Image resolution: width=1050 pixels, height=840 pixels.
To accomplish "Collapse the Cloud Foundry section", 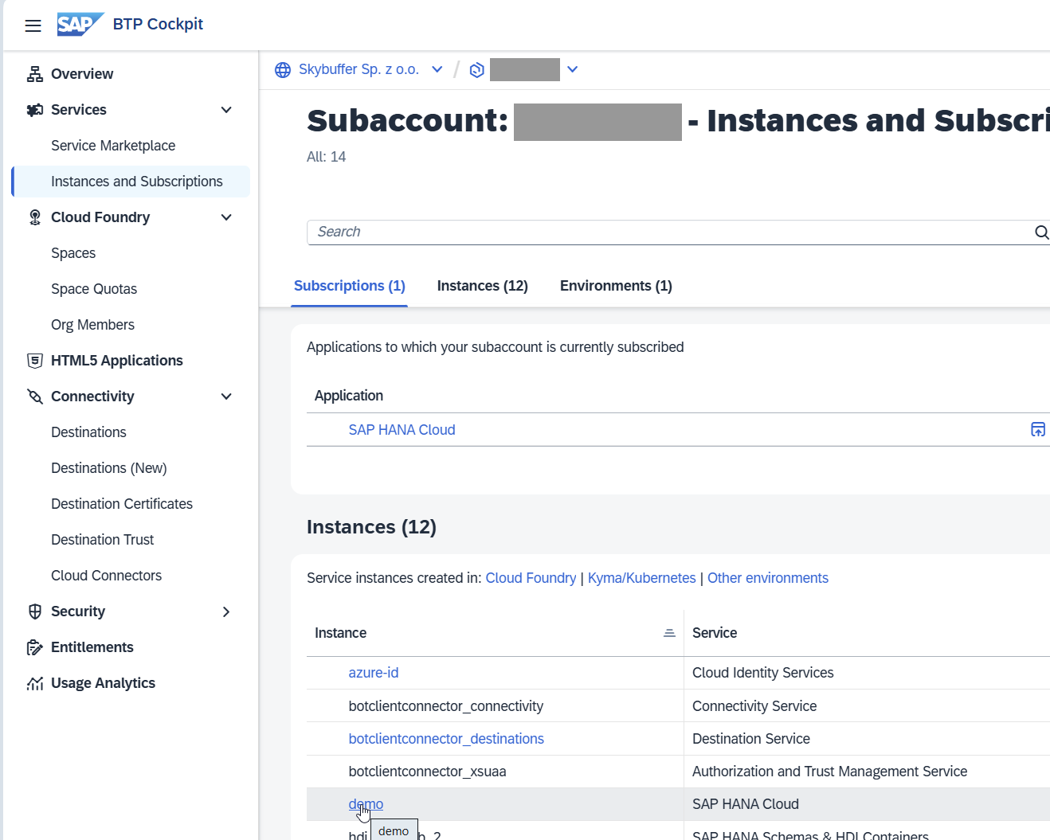I will [x=226, y=217].
